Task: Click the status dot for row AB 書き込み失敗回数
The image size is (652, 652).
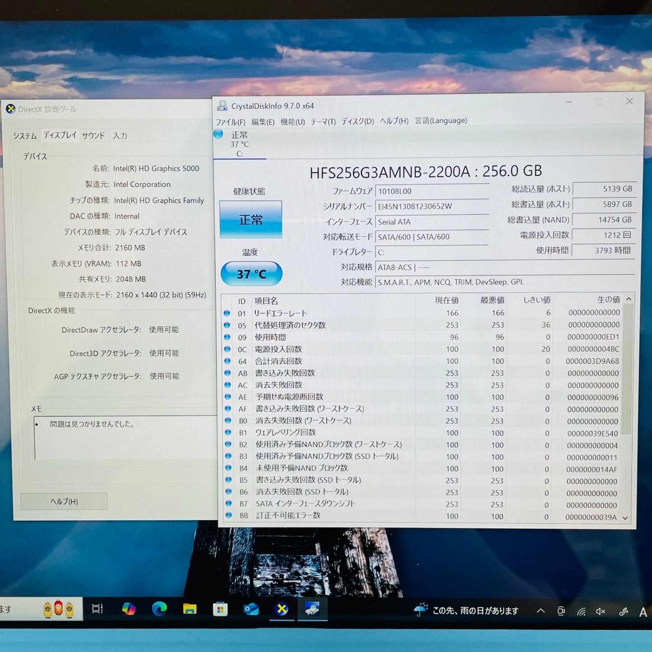Action: pos(228,373)
